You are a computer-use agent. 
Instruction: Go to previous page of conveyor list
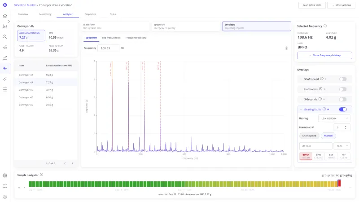click(65, 163)
